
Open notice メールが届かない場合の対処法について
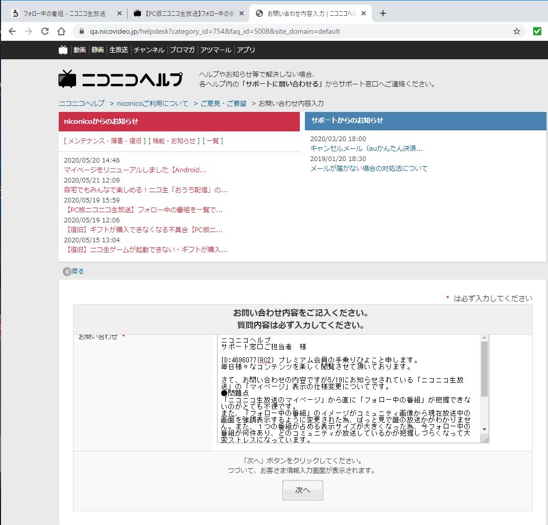click(369, 168)
